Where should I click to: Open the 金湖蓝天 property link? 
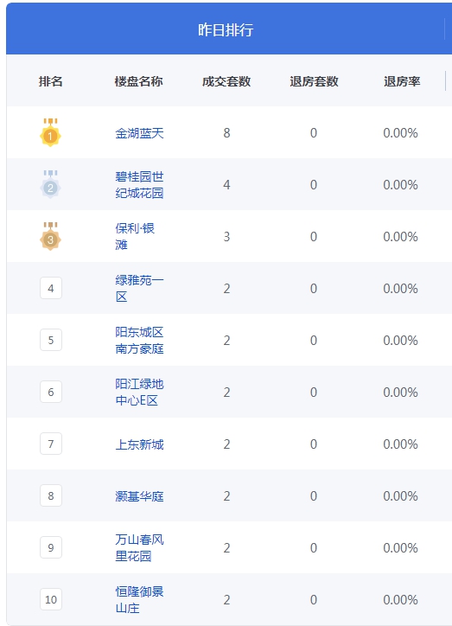[x=139, y=133]
